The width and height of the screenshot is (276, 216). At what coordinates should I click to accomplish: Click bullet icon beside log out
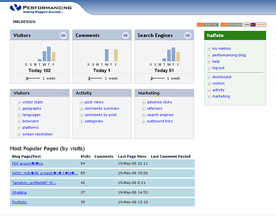click(x=209, y=68)
